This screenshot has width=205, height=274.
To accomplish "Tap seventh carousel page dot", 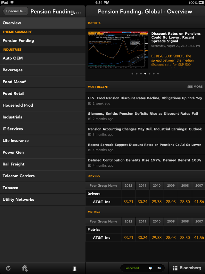I will (x=158, y=74).
